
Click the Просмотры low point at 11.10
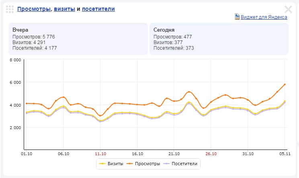click(100, 115)
